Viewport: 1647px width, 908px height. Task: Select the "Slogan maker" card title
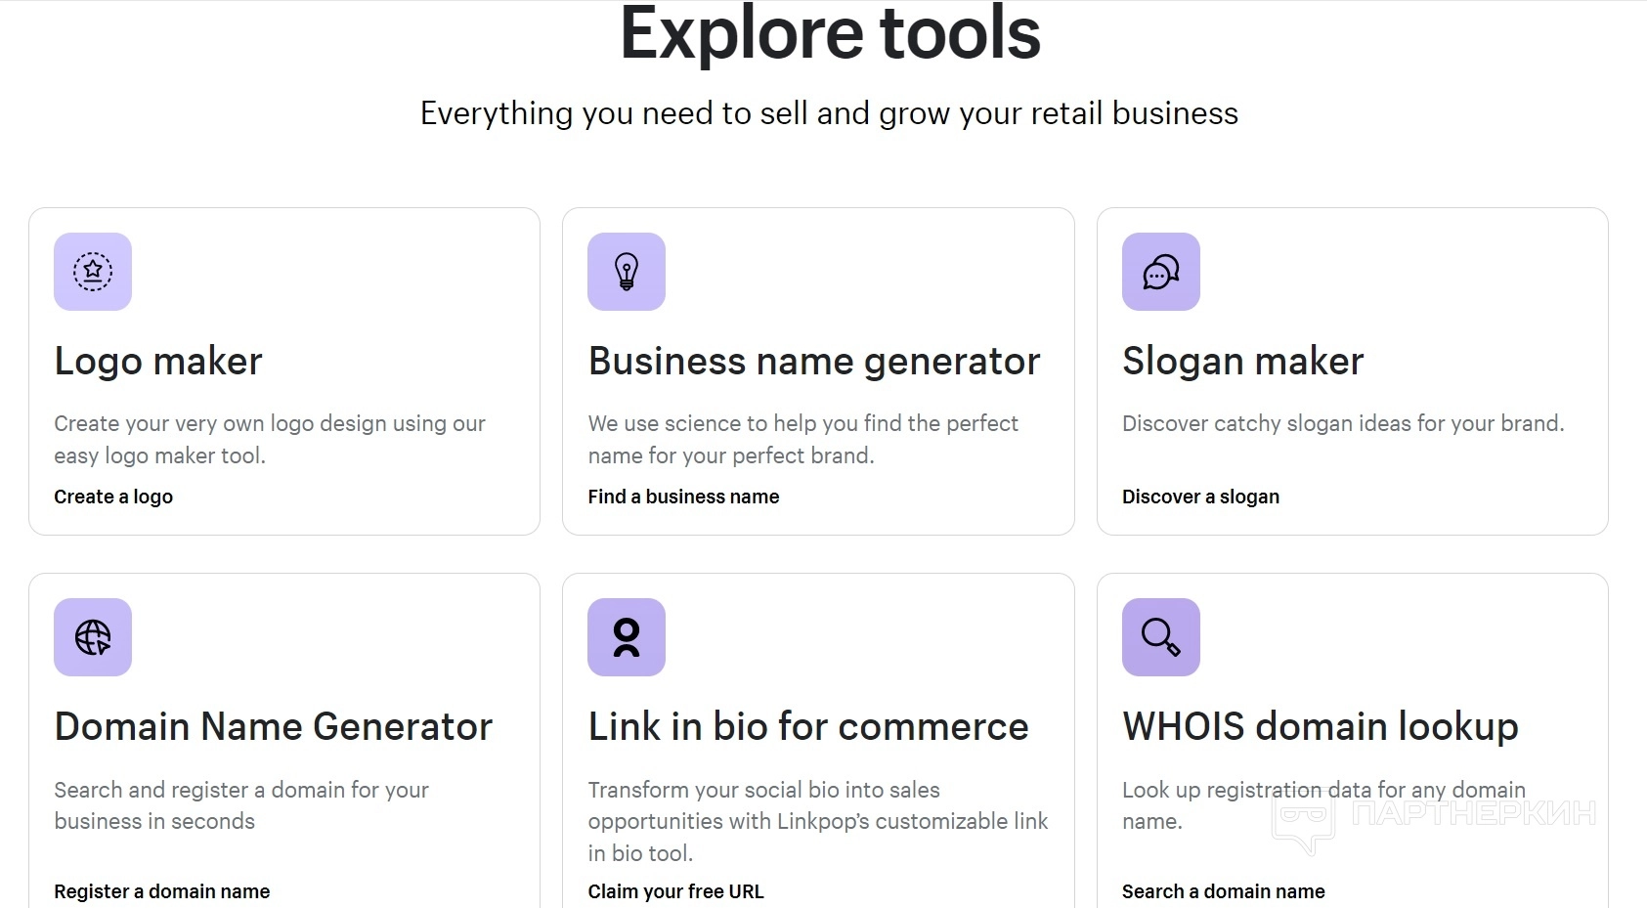point(1242,362)
